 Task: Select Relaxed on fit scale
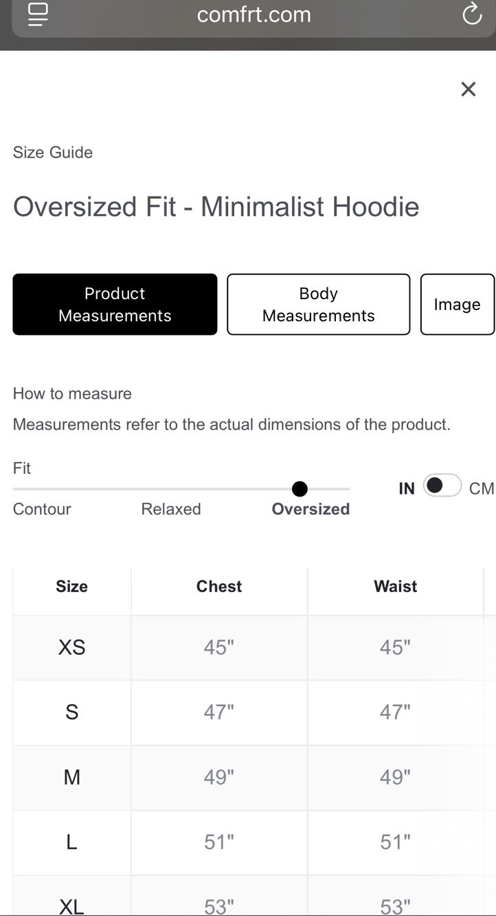point(171,509)
